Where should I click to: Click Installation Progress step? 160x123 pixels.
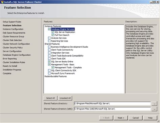tap(12, 70)
